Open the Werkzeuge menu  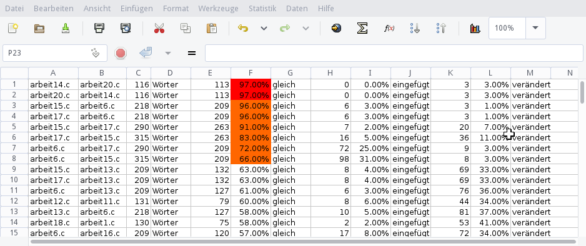click(218, 8)
